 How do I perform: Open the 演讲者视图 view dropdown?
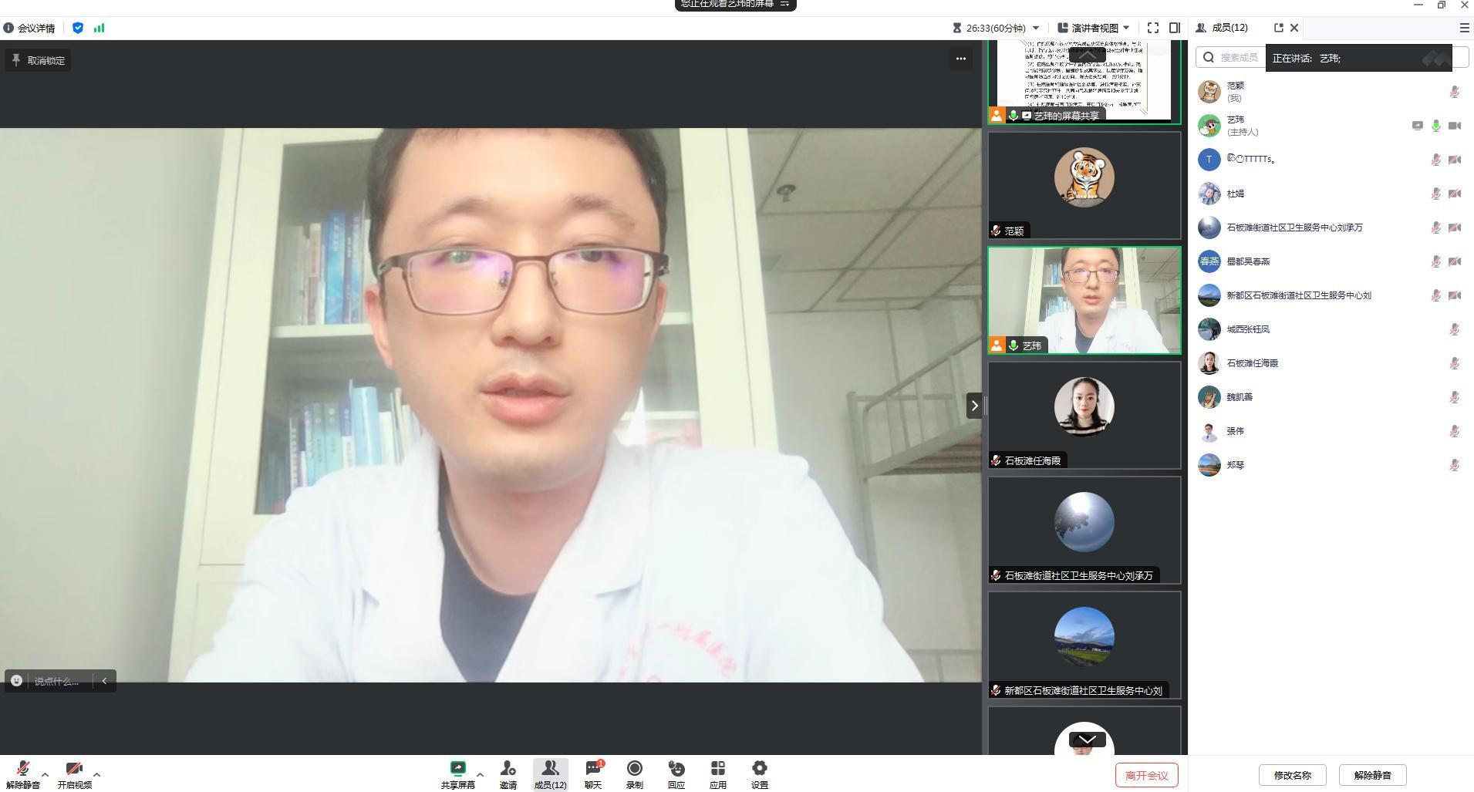coord(1093,28)
